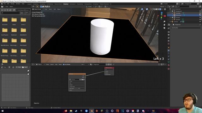Open the Window menu
Screen dimensions: 202x113
(18, 4)
